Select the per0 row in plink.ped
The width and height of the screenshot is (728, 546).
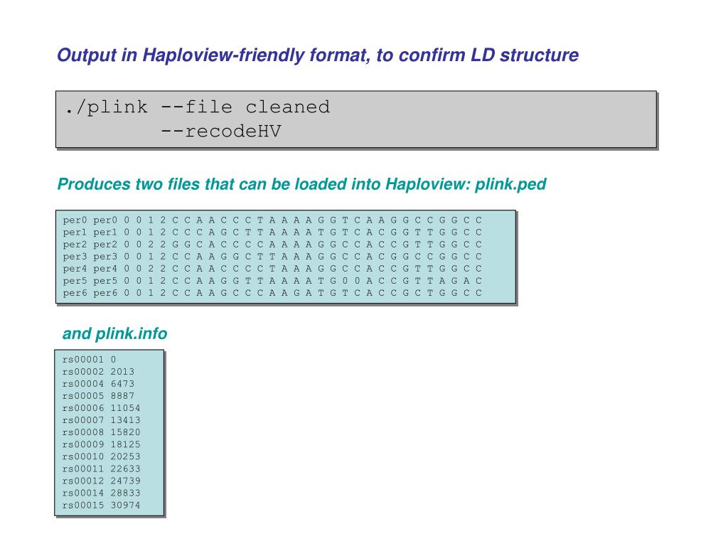click(x=272, y=220)
